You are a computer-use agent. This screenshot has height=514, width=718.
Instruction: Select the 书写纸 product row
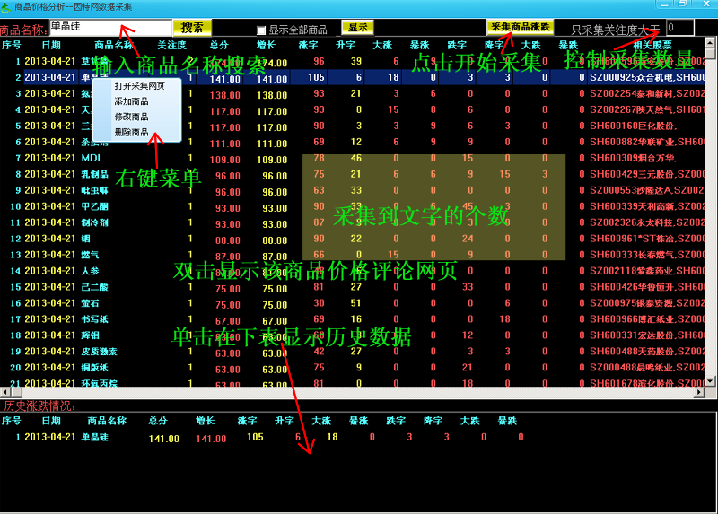click(x=353, y=319)
